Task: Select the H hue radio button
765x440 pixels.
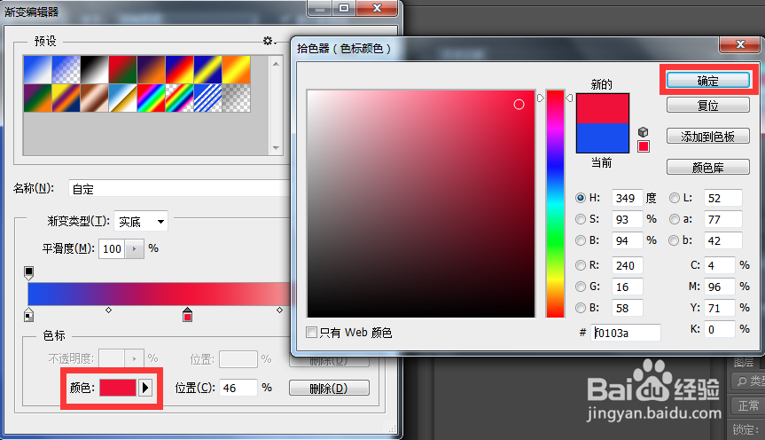Action: (x=581, y=198)
